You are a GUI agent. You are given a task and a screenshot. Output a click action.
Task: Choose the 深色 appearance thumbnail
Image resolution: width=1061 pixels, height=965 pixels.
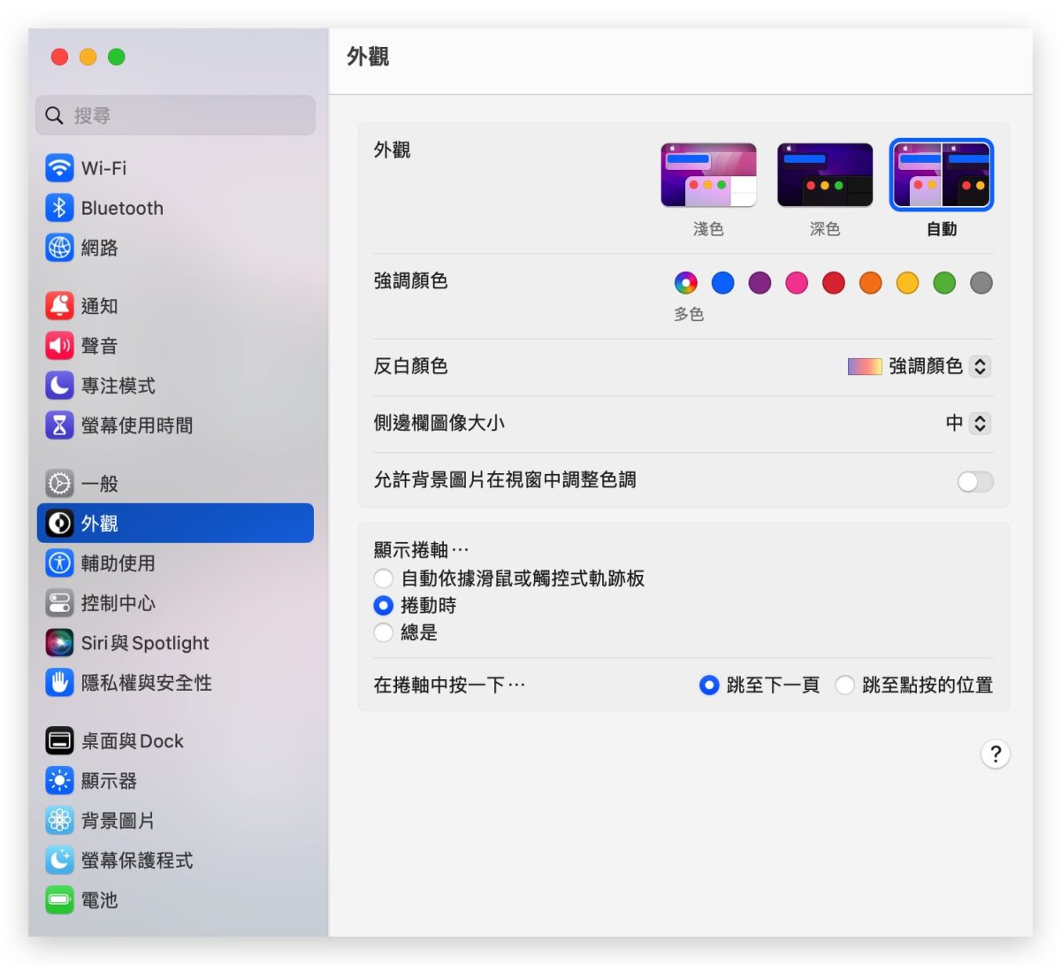click(825, 175)
